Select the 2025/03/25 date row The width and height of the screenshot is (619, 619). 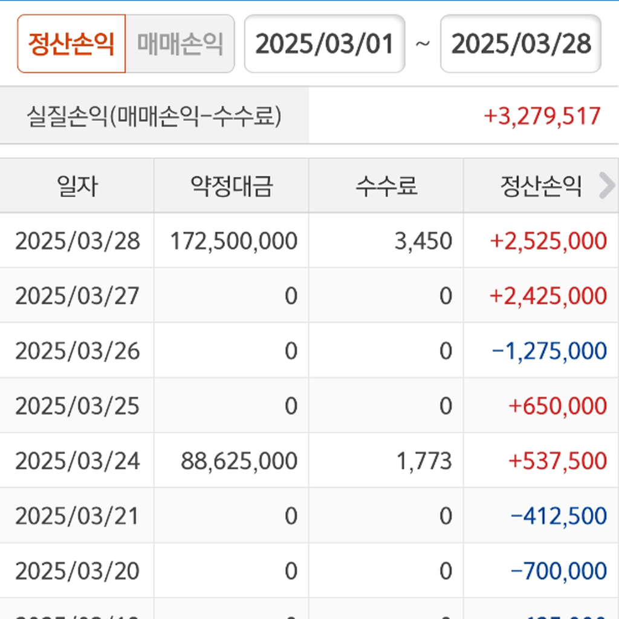[x=77, y=406]
